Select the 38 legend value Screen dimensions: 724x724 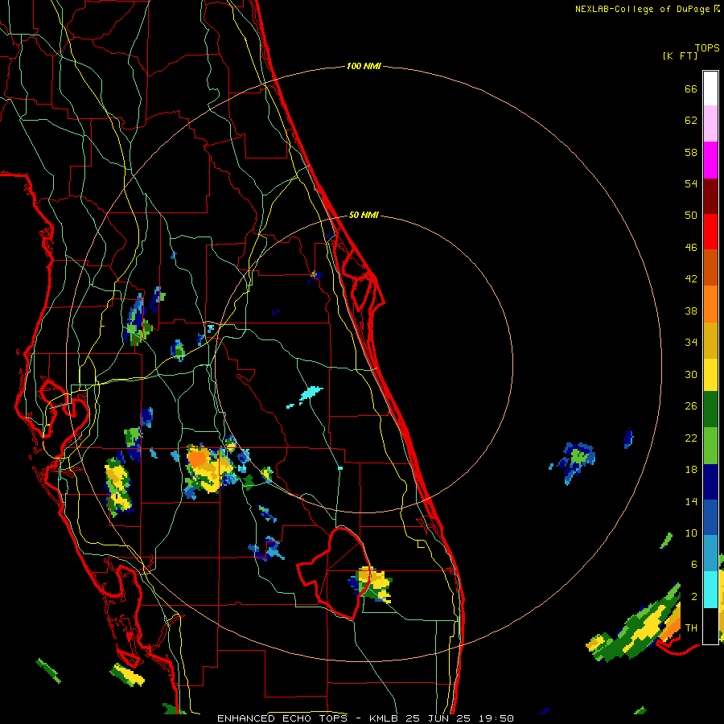tap(691, 311)
